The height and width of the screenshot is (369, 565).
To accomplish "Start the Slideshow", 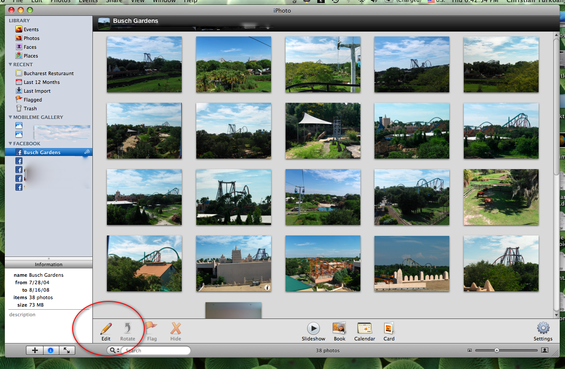I will point(313,332).
